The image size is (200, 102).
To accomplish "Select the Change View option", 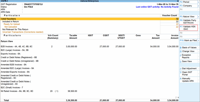I will point(189,51).
